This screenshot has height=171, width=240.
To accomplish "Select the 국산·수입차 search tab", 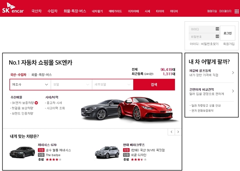I will click(x=18, y=75).
